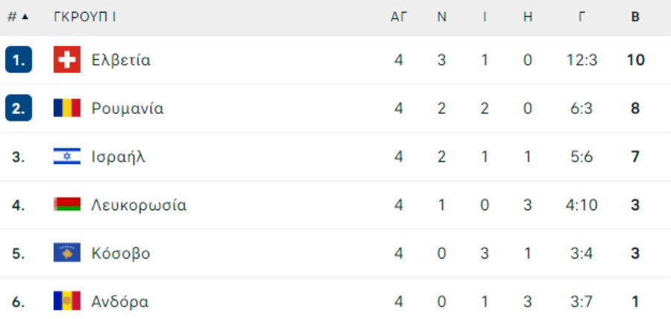Open the Ρουμανία team link

(x=127, y=109)
